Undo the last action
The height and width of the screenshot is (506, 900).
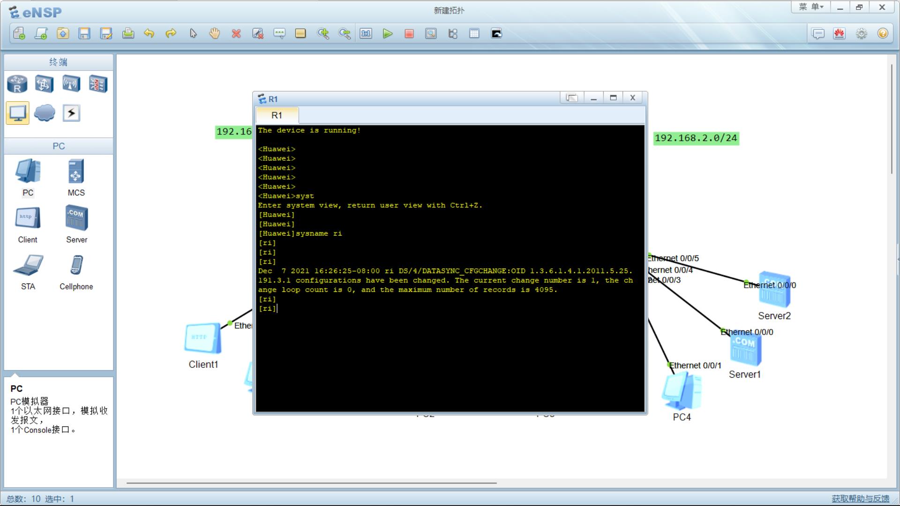coord(149,33)
